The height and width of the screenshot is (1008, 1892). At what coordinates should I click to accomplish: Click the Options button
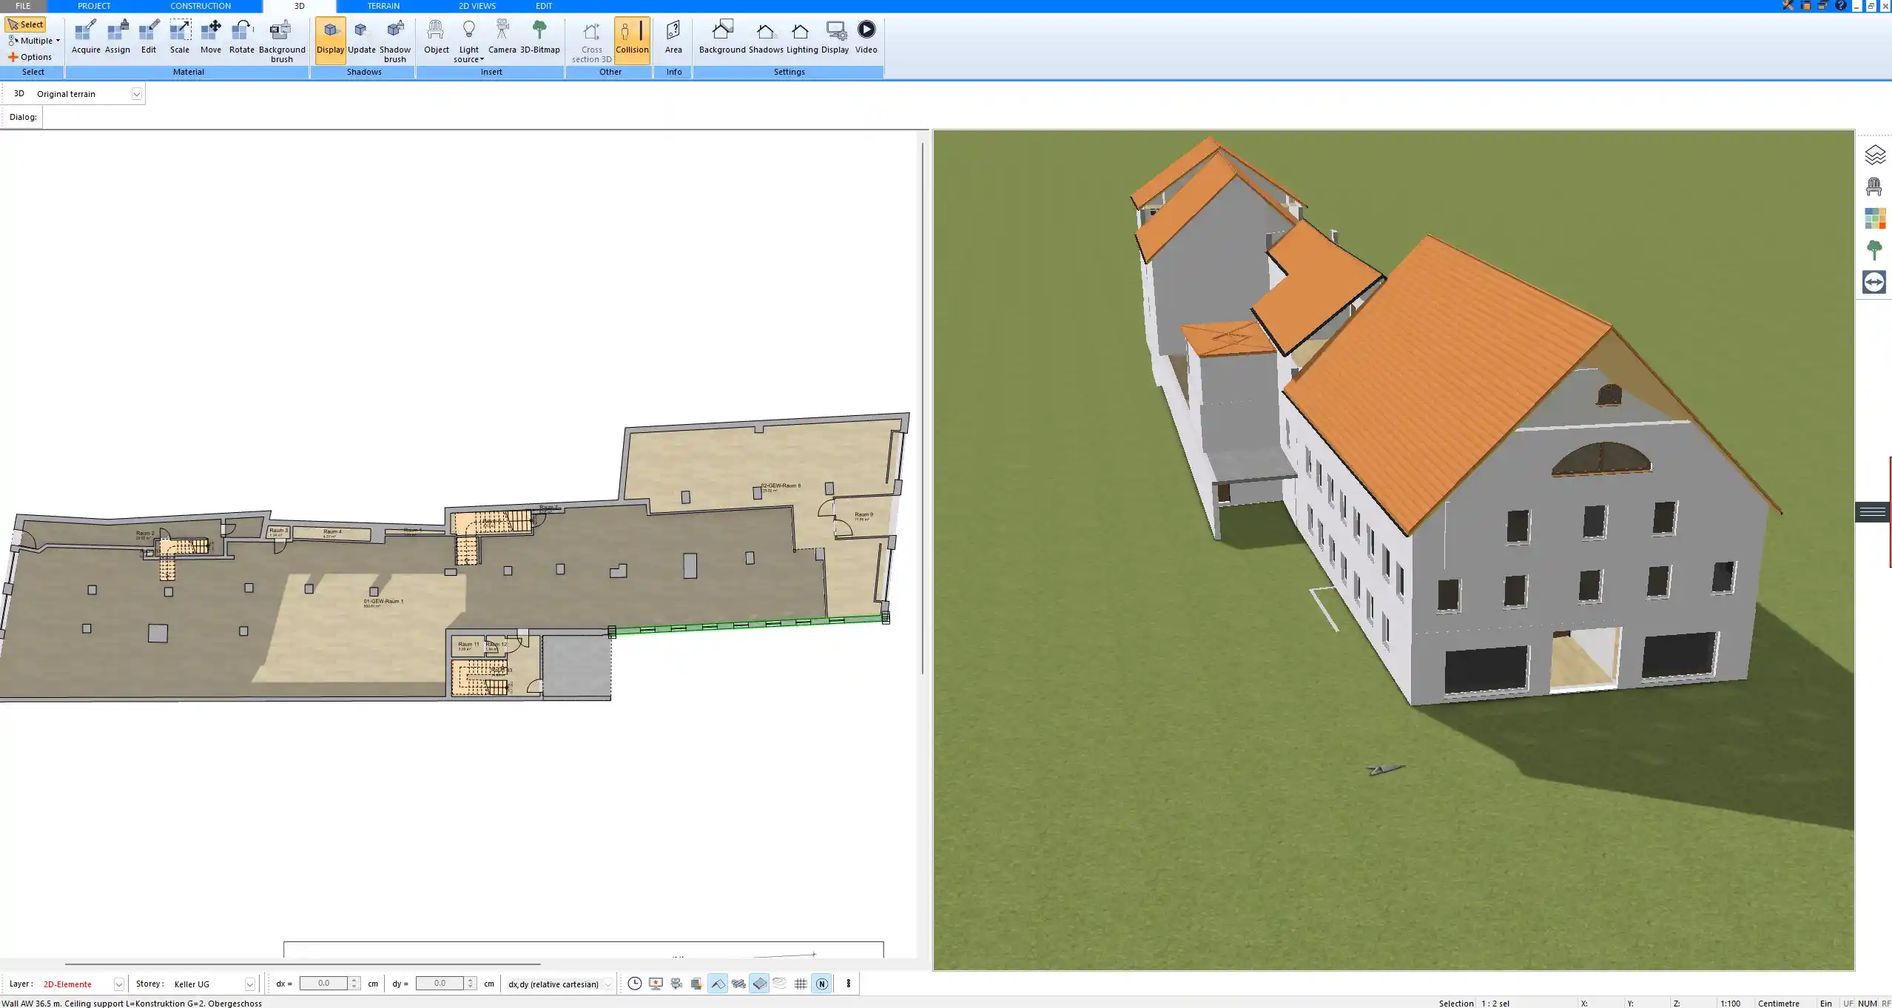[x=30, y=57]
